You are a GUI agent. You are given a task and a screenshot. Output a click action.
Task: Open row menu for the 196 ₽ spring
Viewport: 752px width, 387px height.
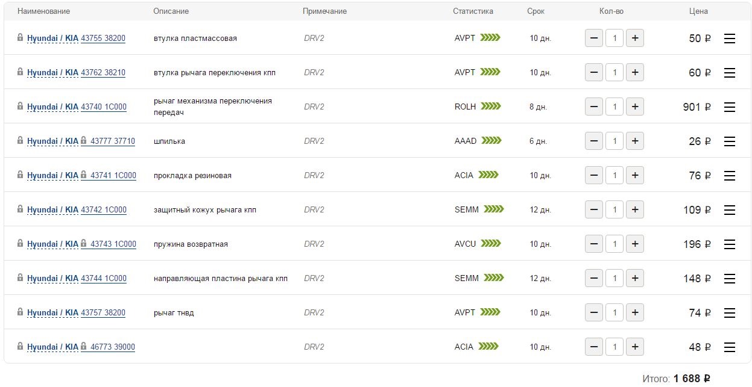(x=729, y=244)
